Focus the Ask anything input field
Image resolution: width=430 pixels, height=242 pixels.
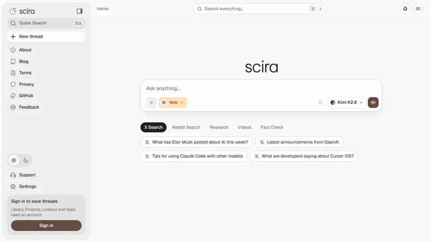click(x=261, y=88)
